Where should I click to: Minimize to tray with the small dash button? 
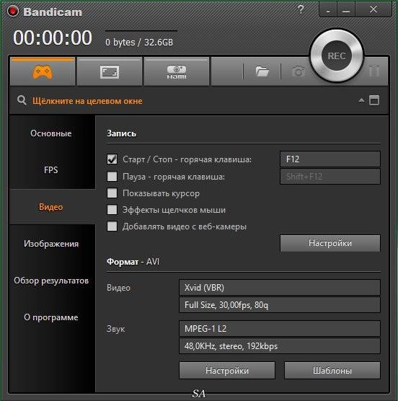pyautogui.click(x=328, y=10)
